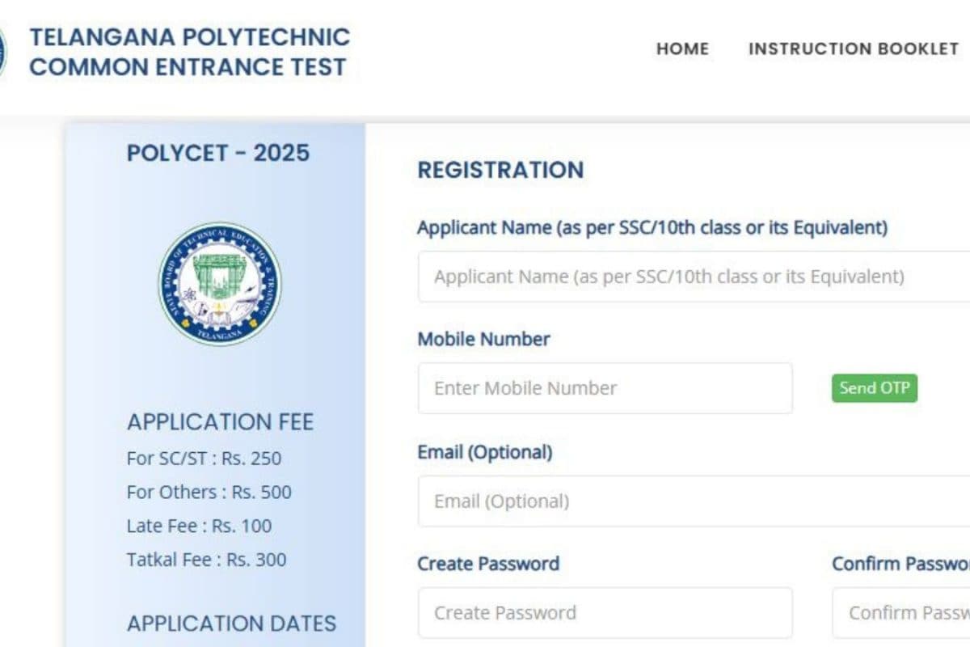Open the HOME menu item
The width and height of the screenshot is (970, 647).
click(x=682, y=49)
